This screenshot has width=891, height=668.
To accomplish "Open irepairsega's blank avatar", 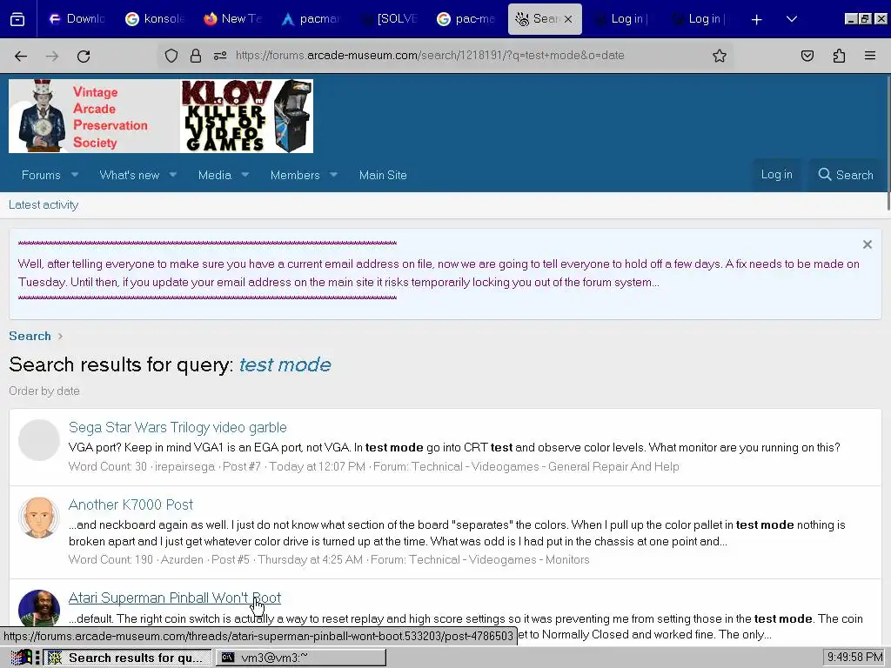I will [x=39, y=440].
